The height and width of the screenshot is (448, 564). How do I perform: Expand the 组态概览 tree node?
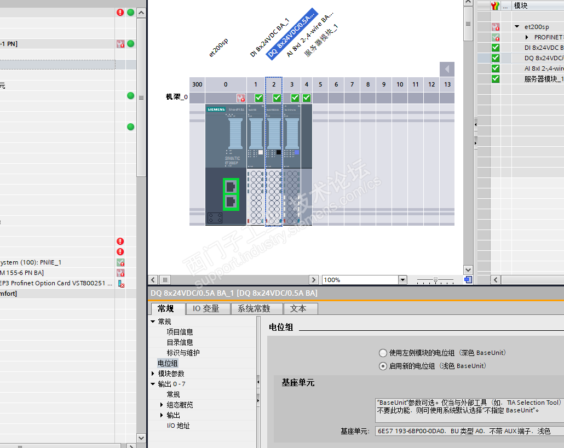[162, 405]
